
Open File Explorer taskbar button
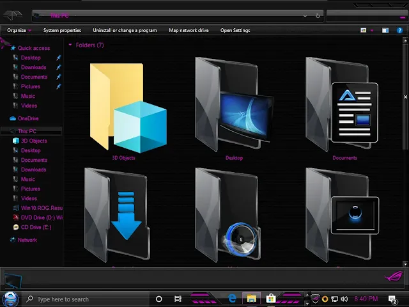[x=251, y=299]
